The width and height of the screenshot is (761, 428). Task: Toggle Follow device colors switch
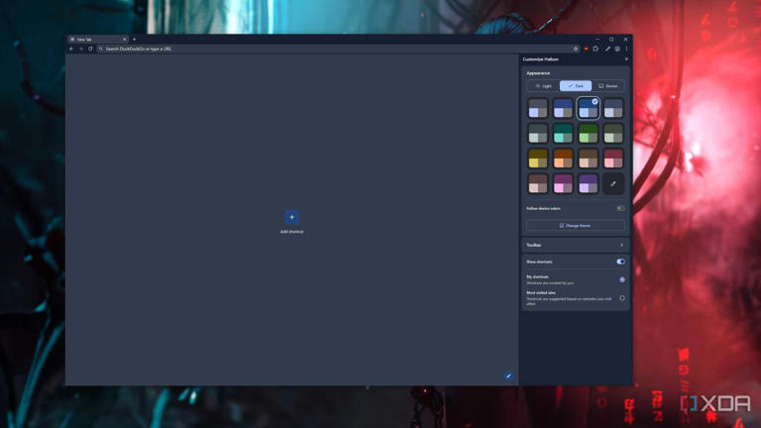tap(620, 208)
